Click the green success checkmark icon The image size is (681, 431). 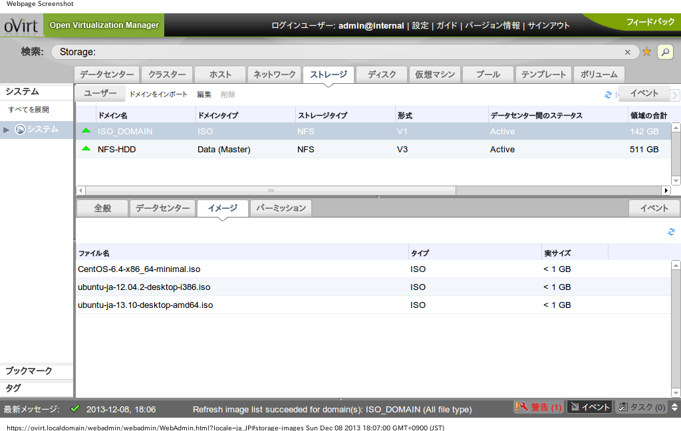74,408
